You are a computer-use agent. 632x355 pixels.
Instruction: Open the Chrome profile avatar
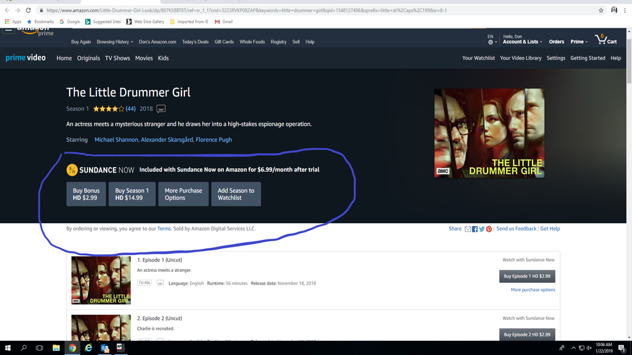(614, 10)
